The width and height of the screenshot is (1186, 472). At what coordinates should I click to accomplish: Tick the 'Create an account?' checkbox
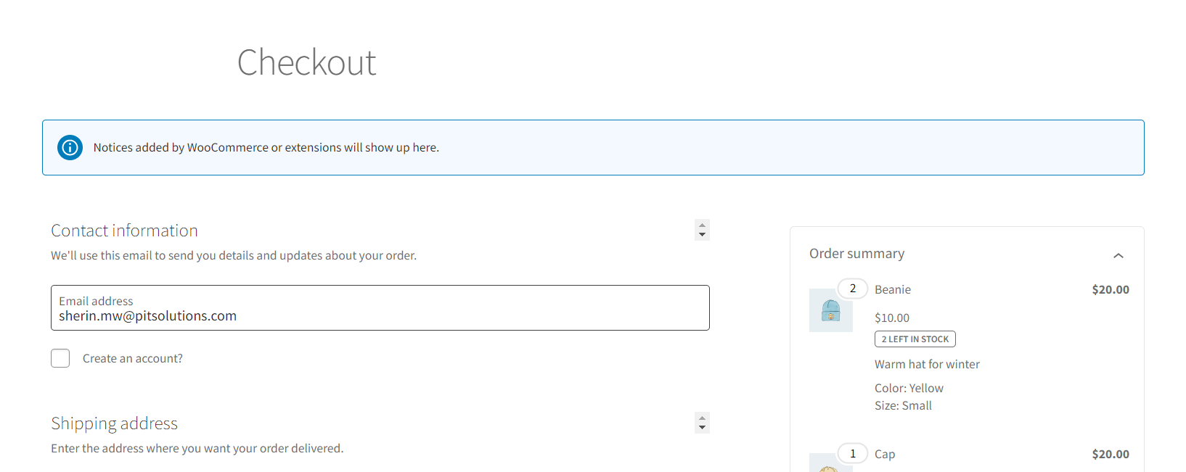(60, 358)
